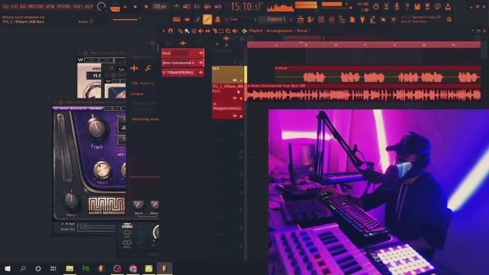The image size is (489, 275).
Task: Click the export download icon
Action: click(x=448, y=6)
